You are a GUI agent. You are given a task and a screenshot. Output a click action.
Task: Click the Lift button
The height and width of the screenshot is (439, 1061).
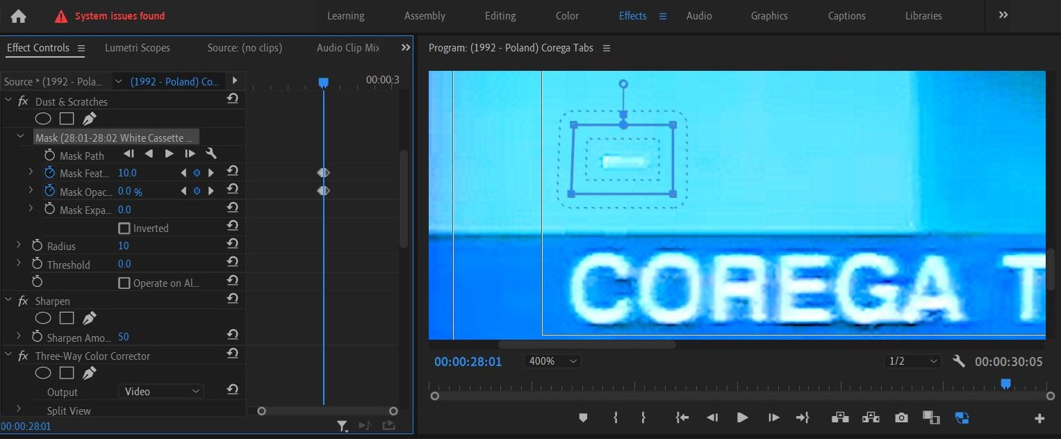click(840, 417)
